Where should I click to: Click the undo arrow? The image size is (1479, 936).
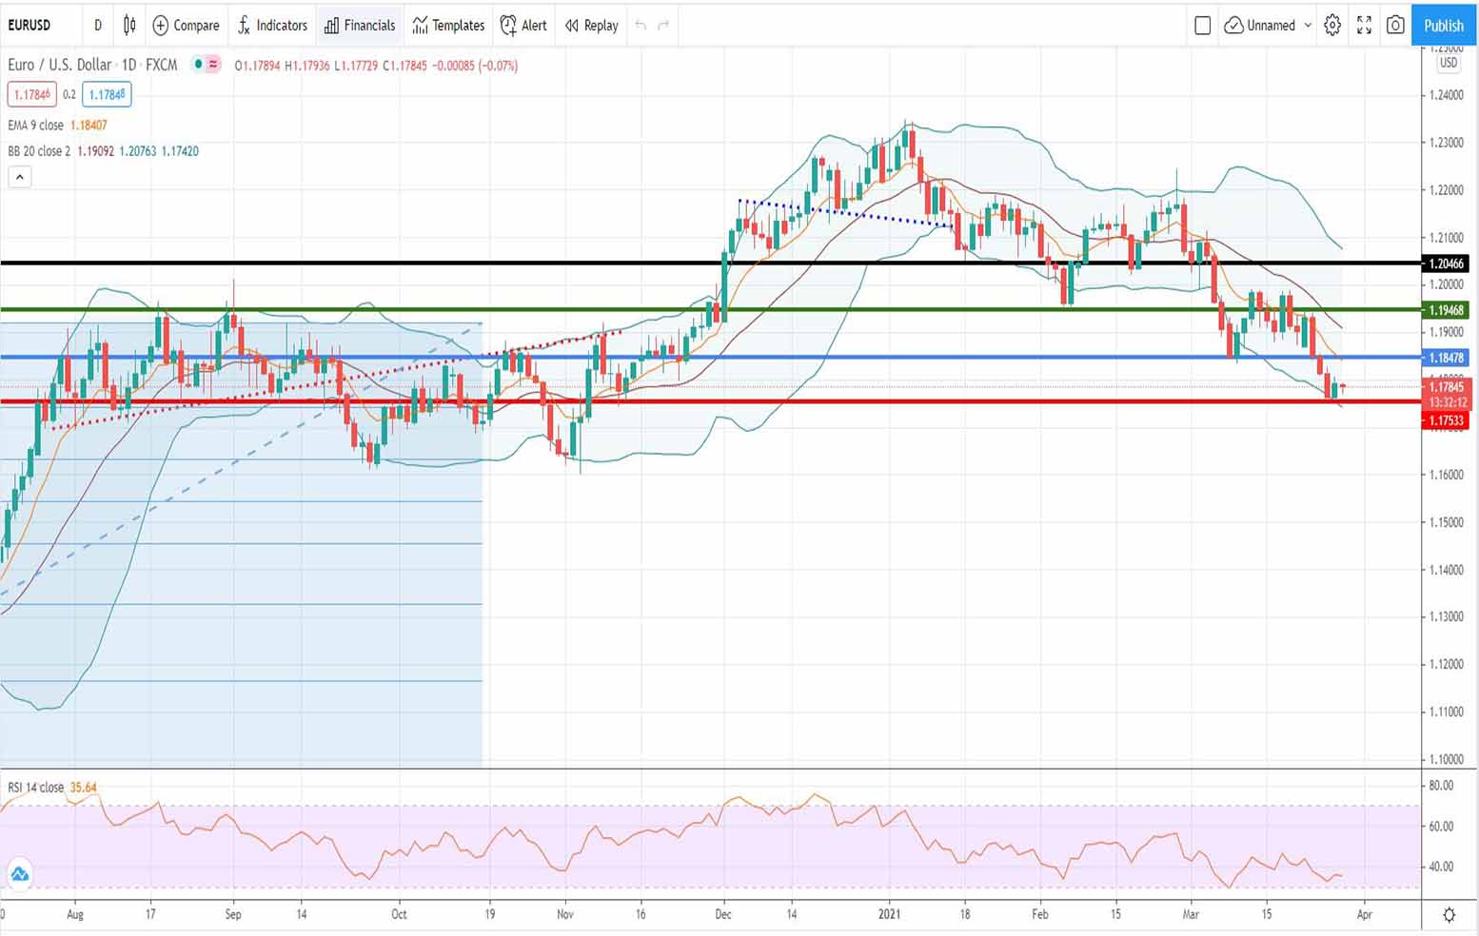(x=641, y=26)
